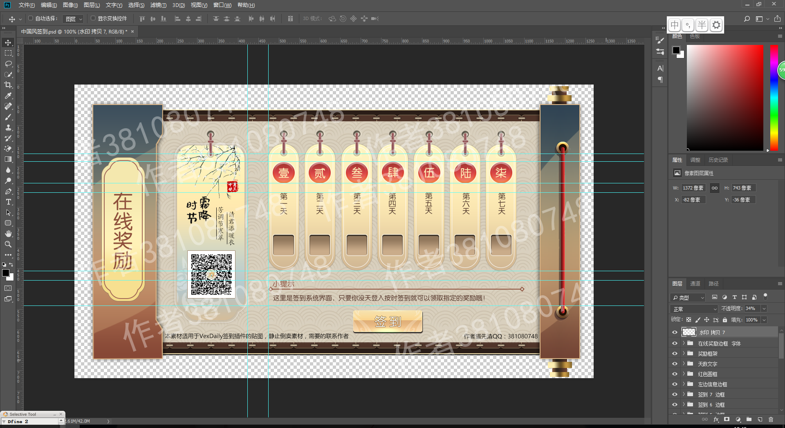The image size is (785, 428).
Task: Select the Clone Stamp tool
Action: click(8, 127)
